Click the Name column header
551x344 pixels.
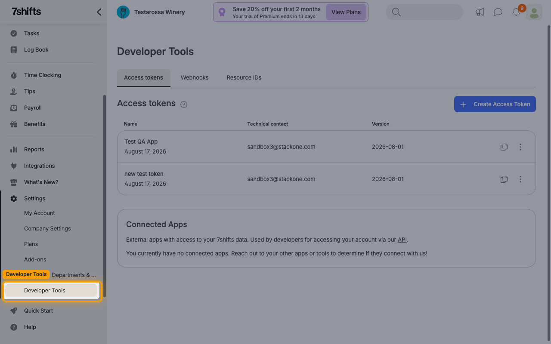click(130, 124)
